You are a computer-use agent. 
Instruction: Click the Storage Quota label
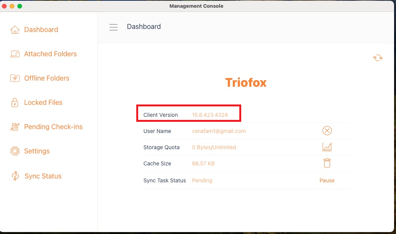point(161,147)
